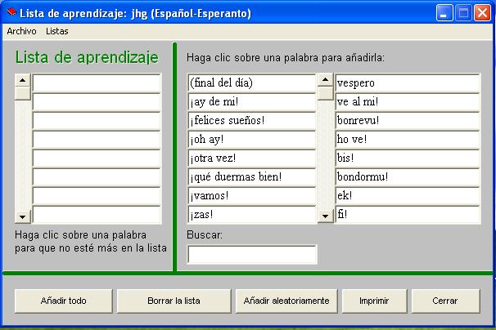Minimize the Lista de aprendizaje window

pos(444,13)
